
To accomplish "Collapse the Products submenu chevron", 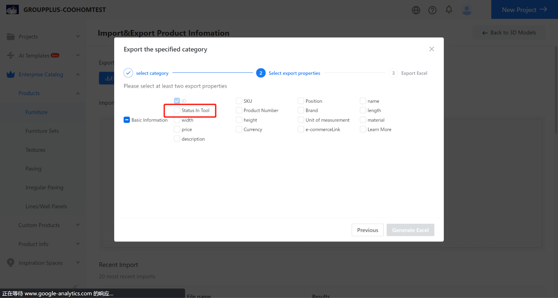I will [78, 93].
